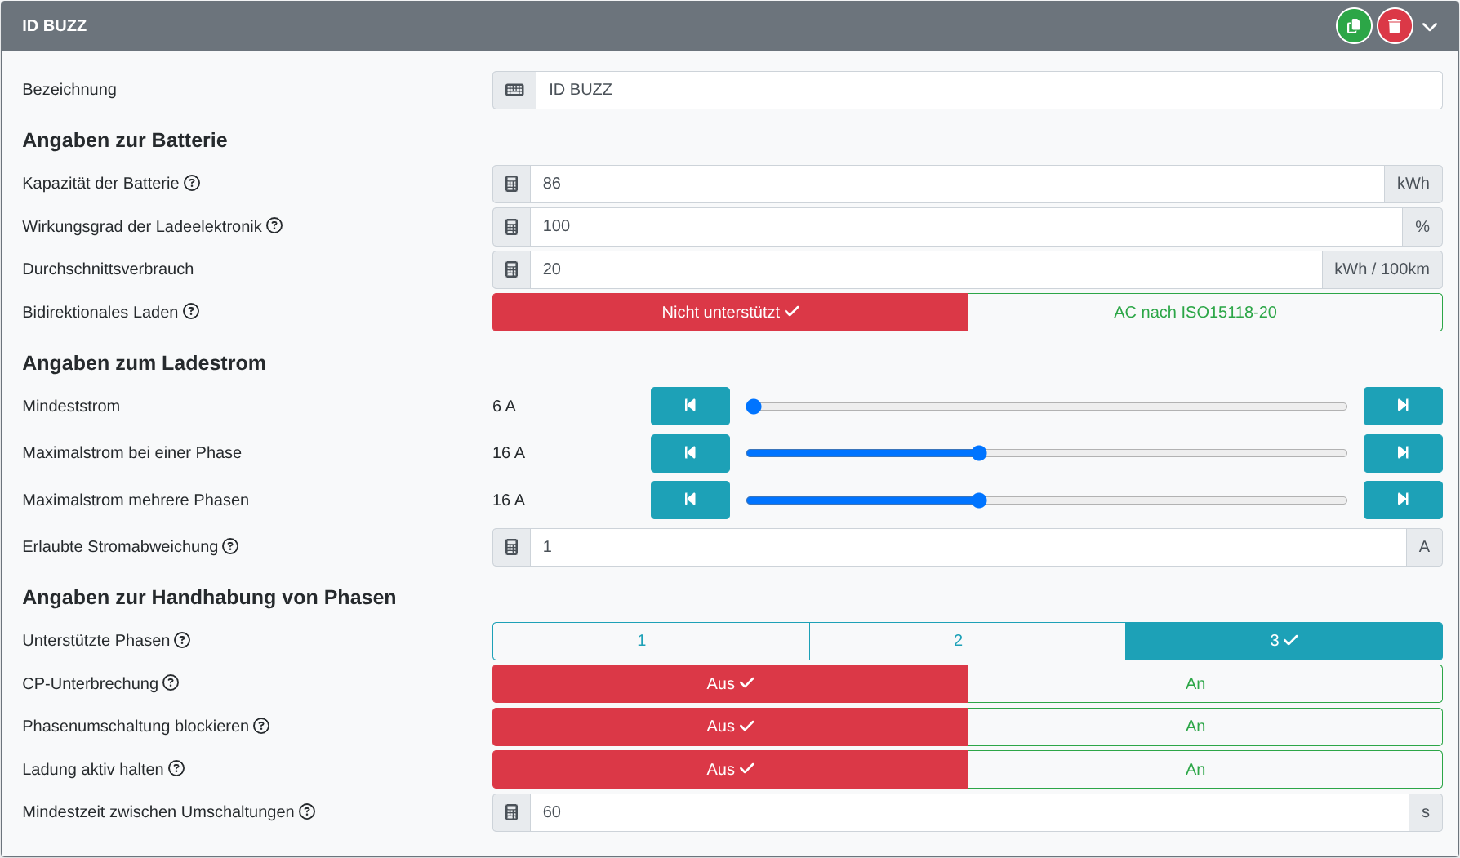
Task: Click the Bezeichnung text field
Action: [988, 90]
